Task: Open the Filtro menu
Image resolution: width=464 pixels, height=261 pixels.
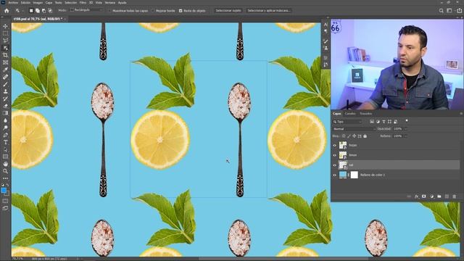Action: 83,3
